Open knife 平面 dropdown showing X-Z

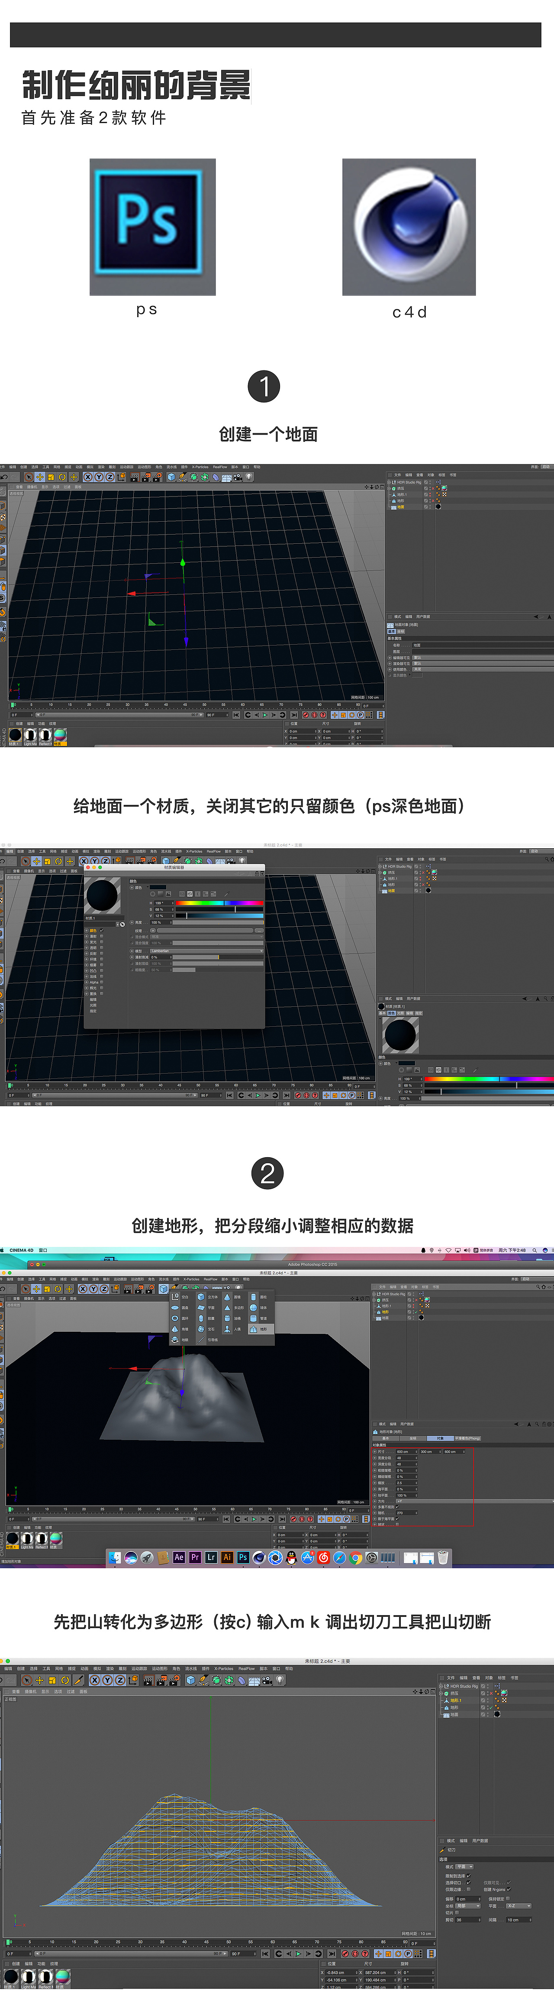pos(519,1906)
